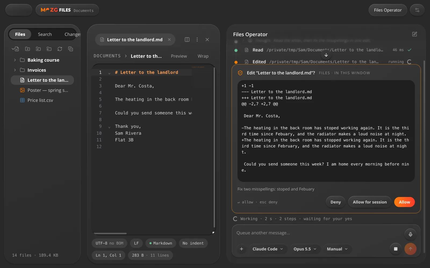Close the Letter to the landlord.md tab

tap(169, 39)
